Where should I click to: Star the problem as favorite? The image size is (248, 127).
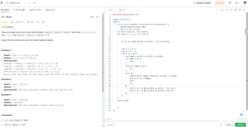[38, 22]
